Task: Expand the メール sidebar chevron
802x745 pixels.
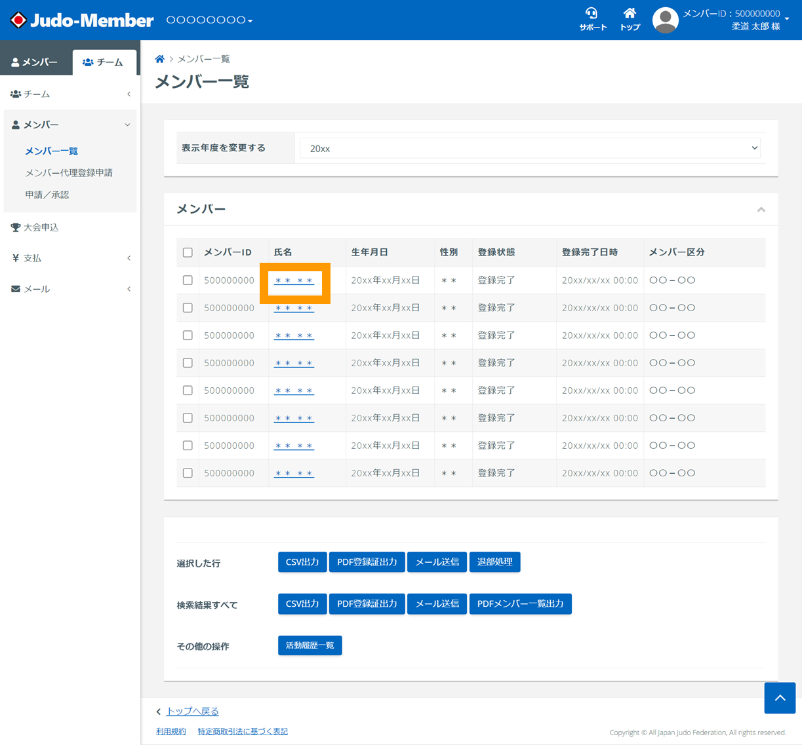Action: pos(129,289)
